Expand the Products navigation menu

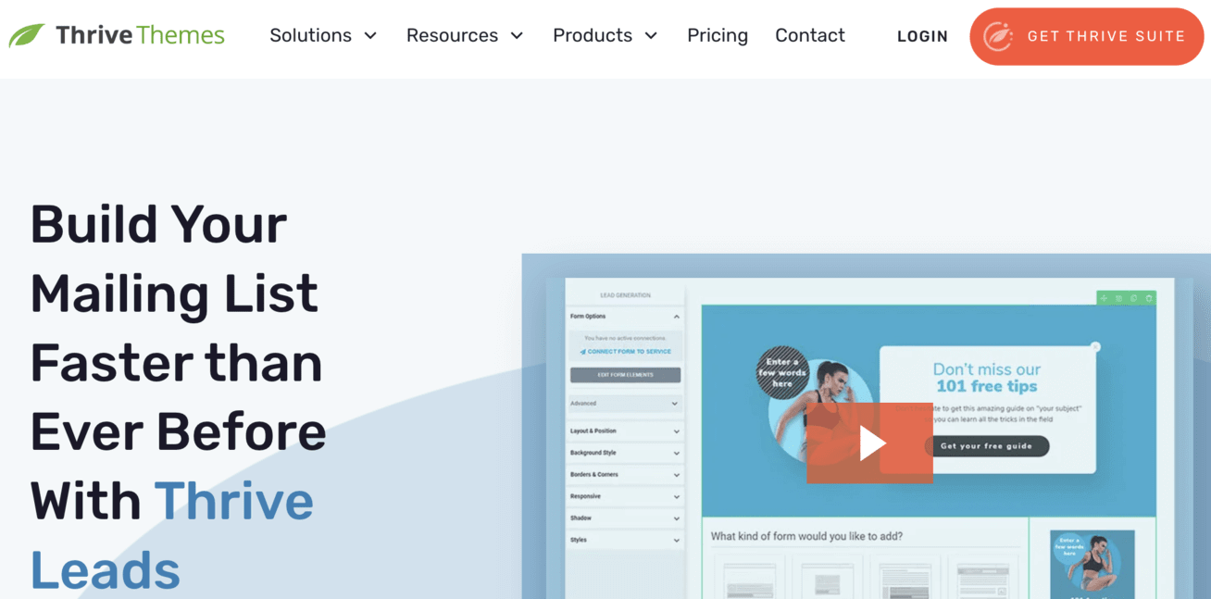[605, 36]
